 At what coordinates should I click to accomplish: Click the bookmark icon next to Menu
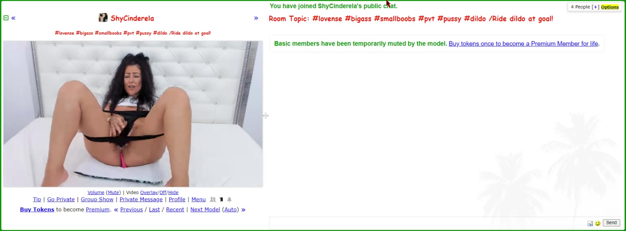click(221, 200)
